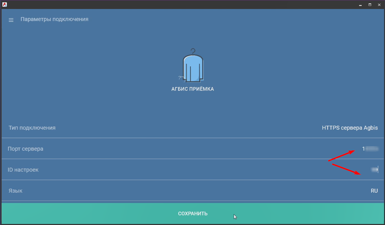The height and width of the screenshot is (225, 385).
Task: Select the HTTPS сервера Agbis value
Action: 350,128
